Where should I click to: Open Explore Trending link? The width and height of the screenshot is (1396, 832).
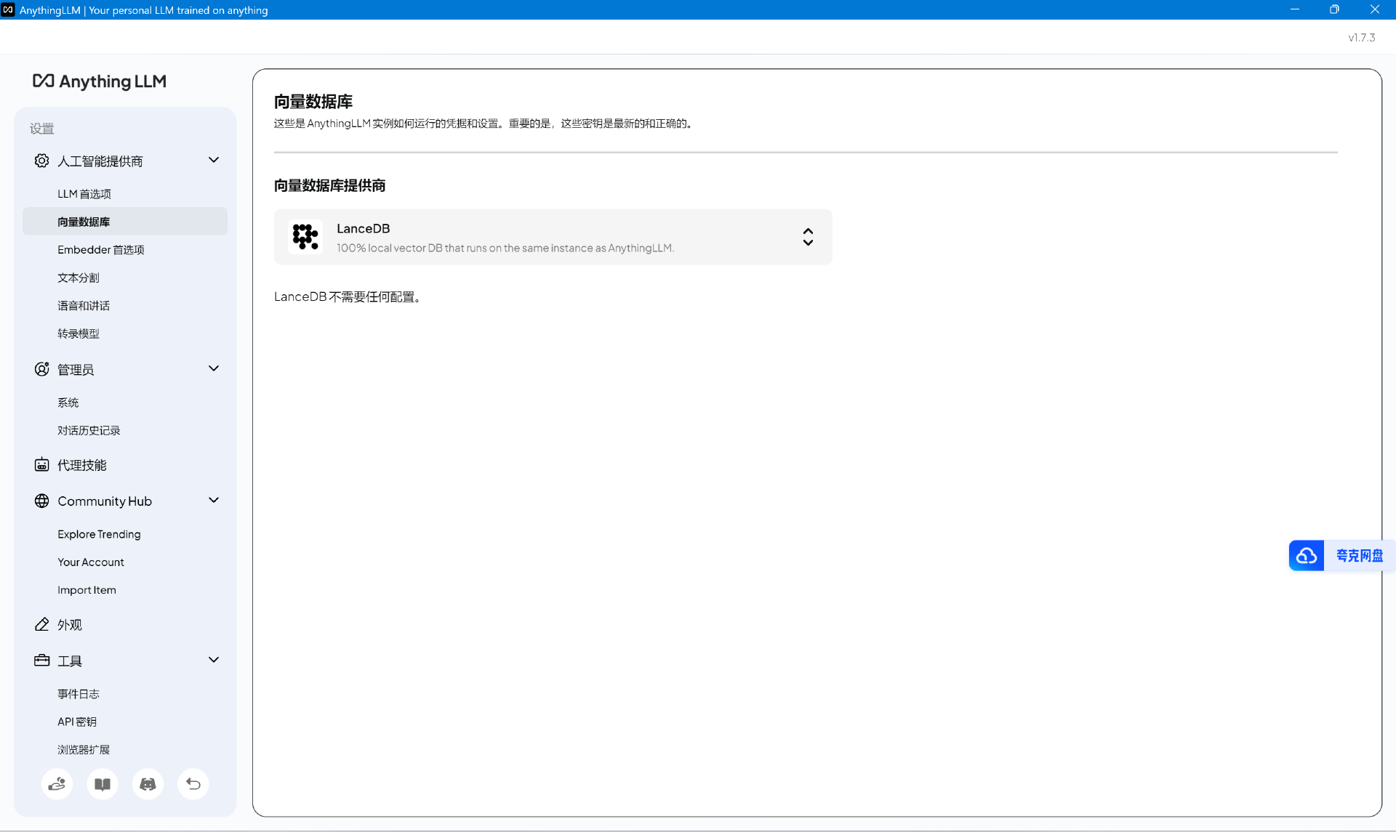pyautogui.click(x=99, y=534)
